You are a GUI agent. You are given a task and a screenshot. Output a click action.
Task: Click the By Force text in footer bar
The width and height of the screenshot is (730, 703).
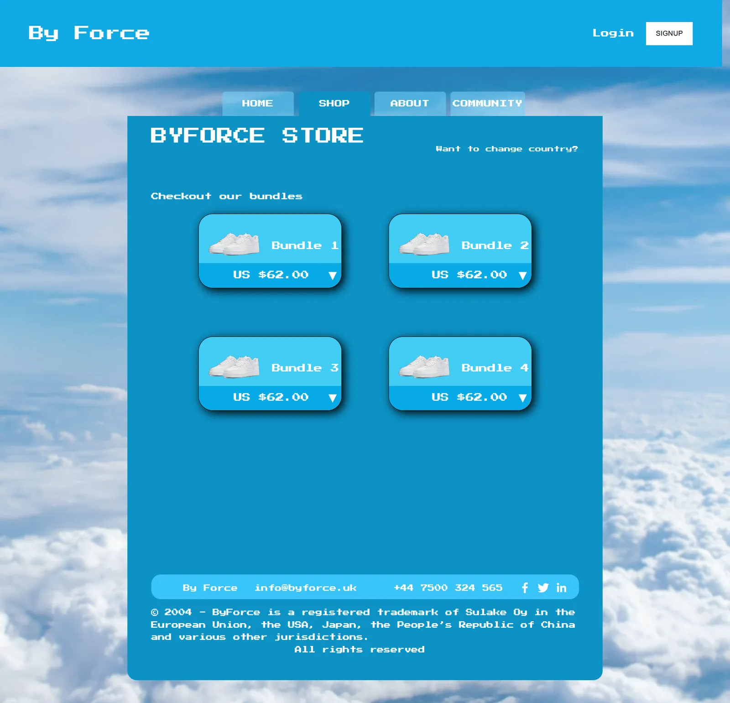tap(210, 588)
